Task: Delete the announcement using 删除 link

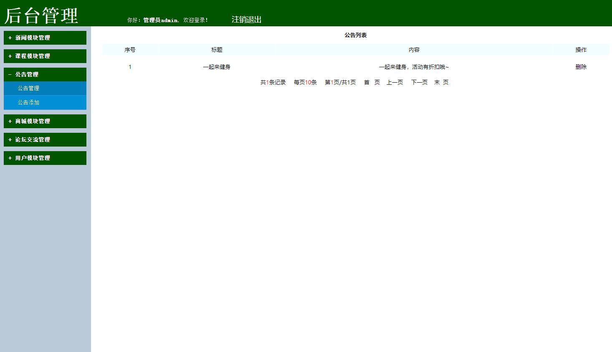Action: click(x=581, y=66)
